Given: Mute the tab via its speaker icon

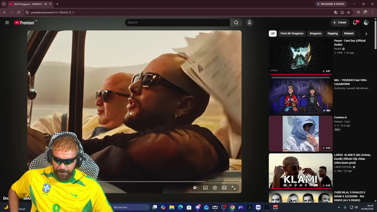Looking at the screenshot, I should coord(45,4).
